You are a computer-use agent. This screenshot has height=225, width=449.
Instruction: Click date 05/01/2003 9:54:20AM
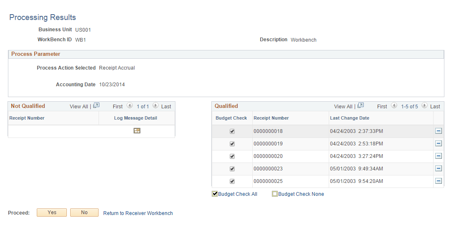[x=357, y=181]
